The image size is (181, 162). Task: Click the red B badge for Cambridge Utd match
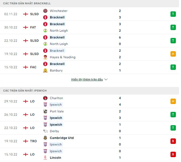click(173, 141)
